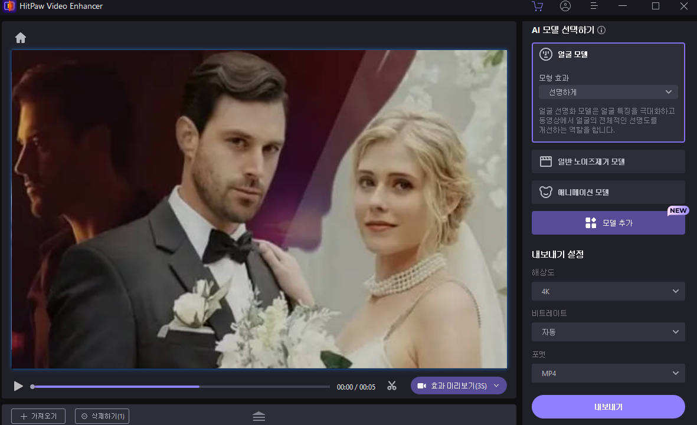Select the 애니메이션 모델 option
The width and height of the screenshot is (697, 425).
coord(608,192)
